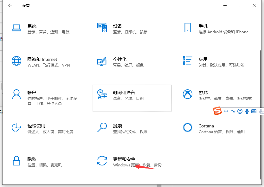Image resolution: width=264 pixels, height=187 pixels.
Task: Open 设备 settings title
Action: (x=117, y=26)
